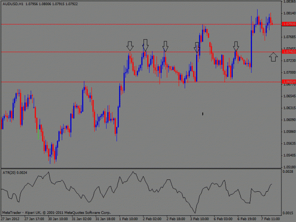Image resolution: width=296 pixels, height=222 pixels.
Task: Click the 1.07685 price axis label
Action: 289,37
